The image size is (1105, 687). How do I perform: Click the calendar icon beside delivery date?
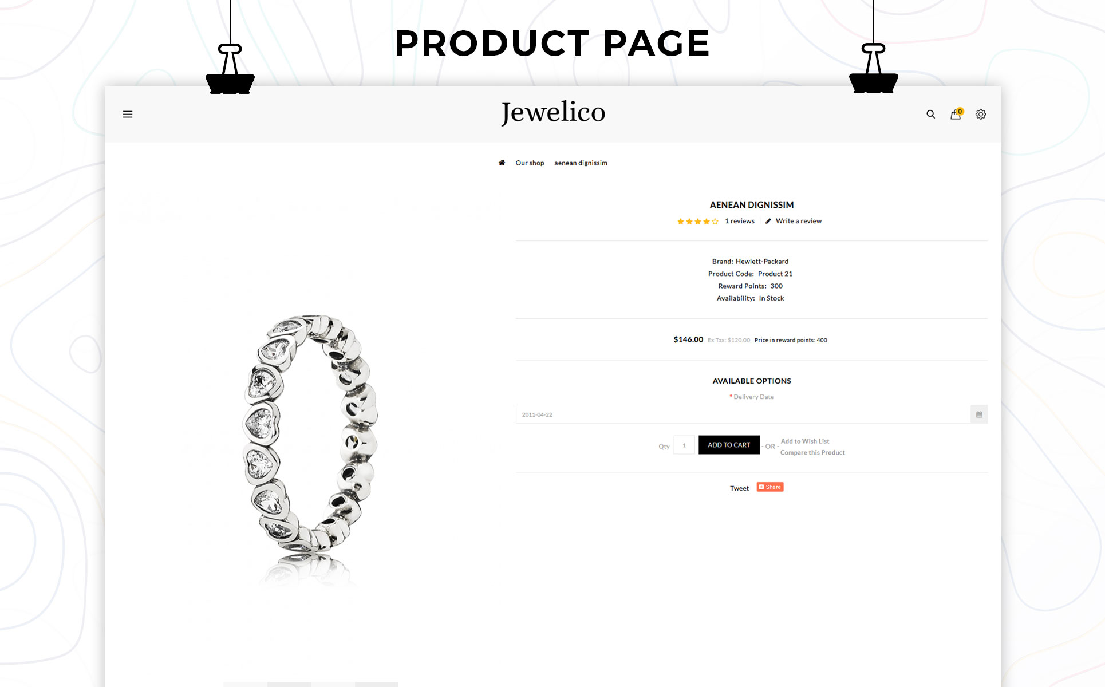click(x=979, y=414)
